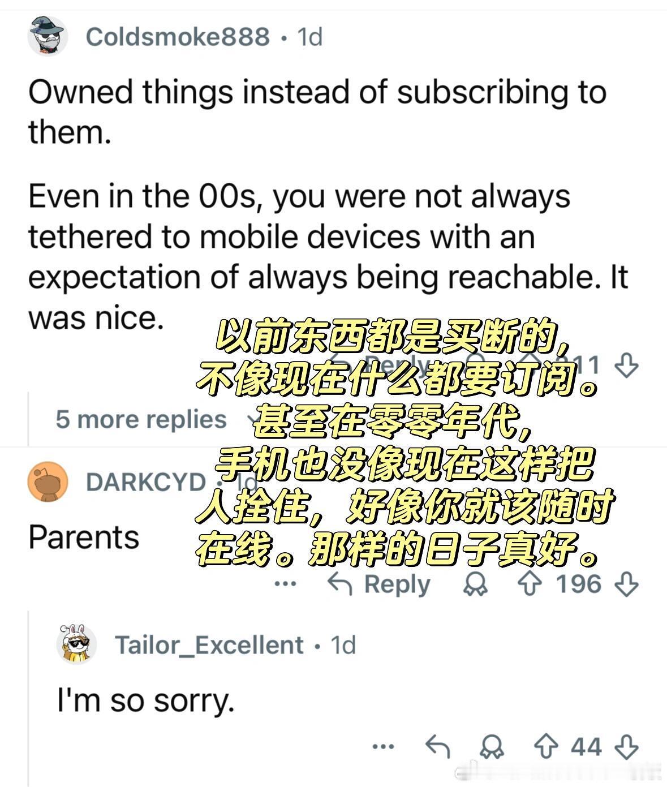
Task: Downvote Coldsmoke888's comment
Action: 626,365
